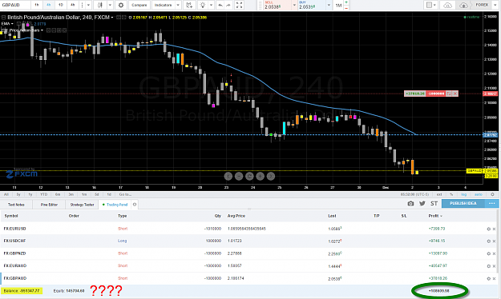Redo the chart action

click(228, 5)
